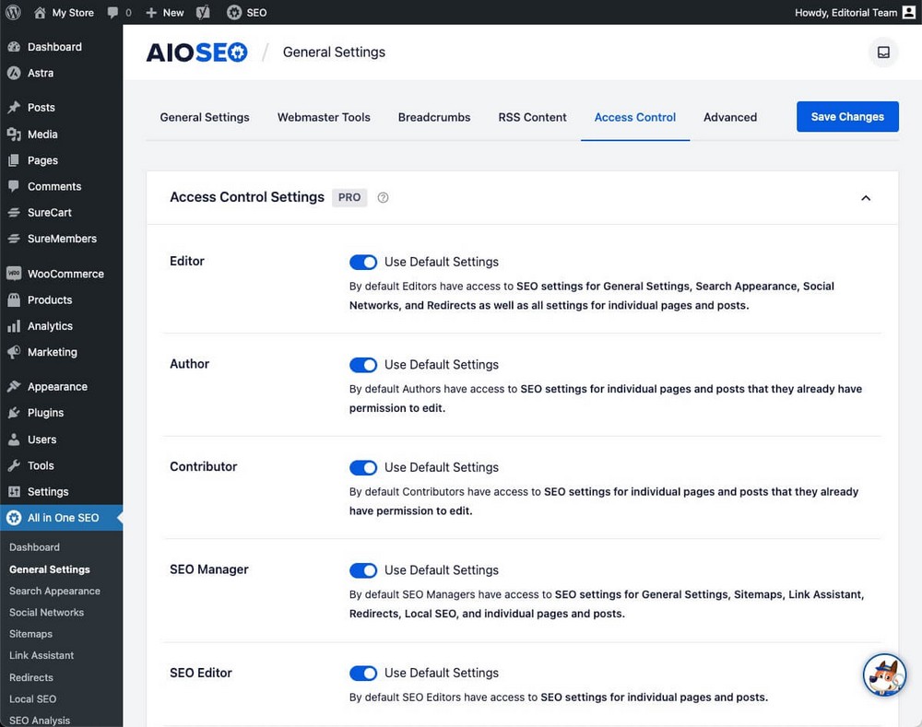
Task: Click the Plugins plug icon
Action: pyautogui.click(x=14, y=413)
